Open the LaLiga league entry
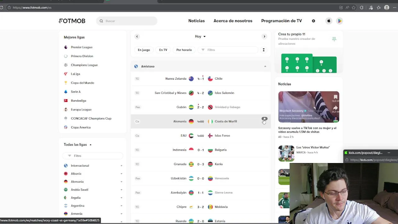This screenshot has height=224, width=398. [75, 74]
